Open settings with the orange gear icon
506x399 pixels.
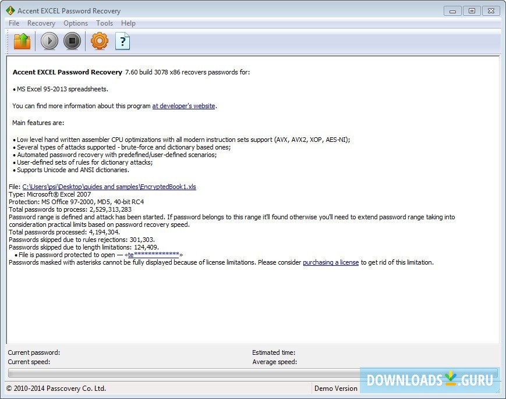pyautogui.click(x=100, y=41)
